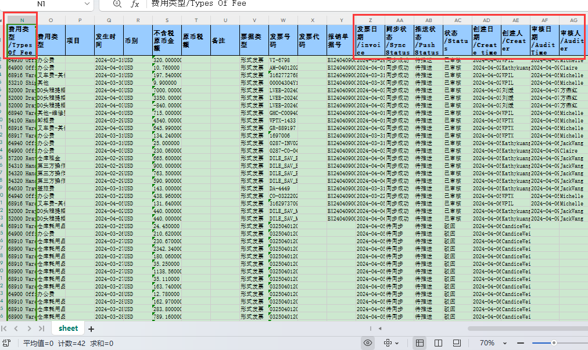This screenshot has width=588, height=350.
Task: Click the name box showing N1
Action: tap(41, 3)
